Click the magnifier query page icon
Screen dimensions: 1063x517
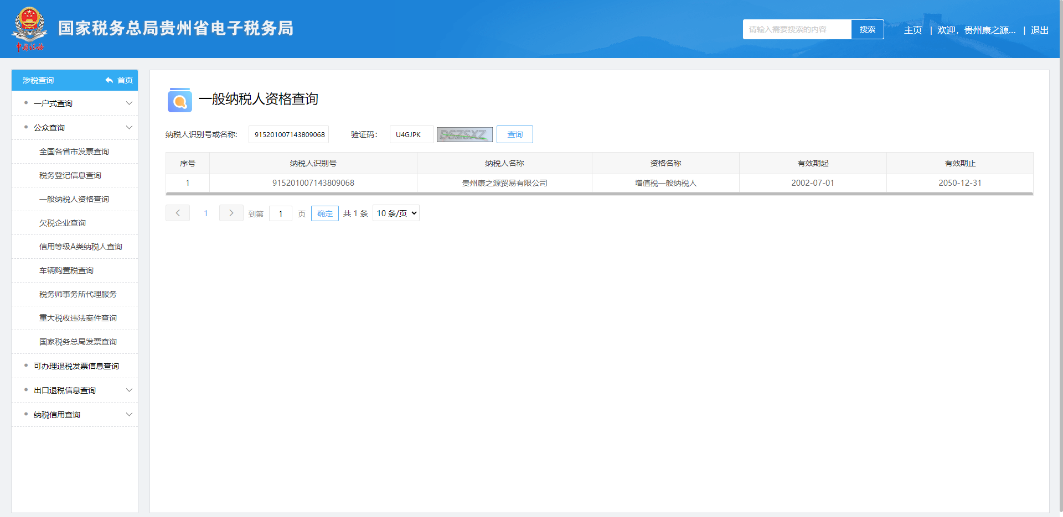tap(179, 100)
